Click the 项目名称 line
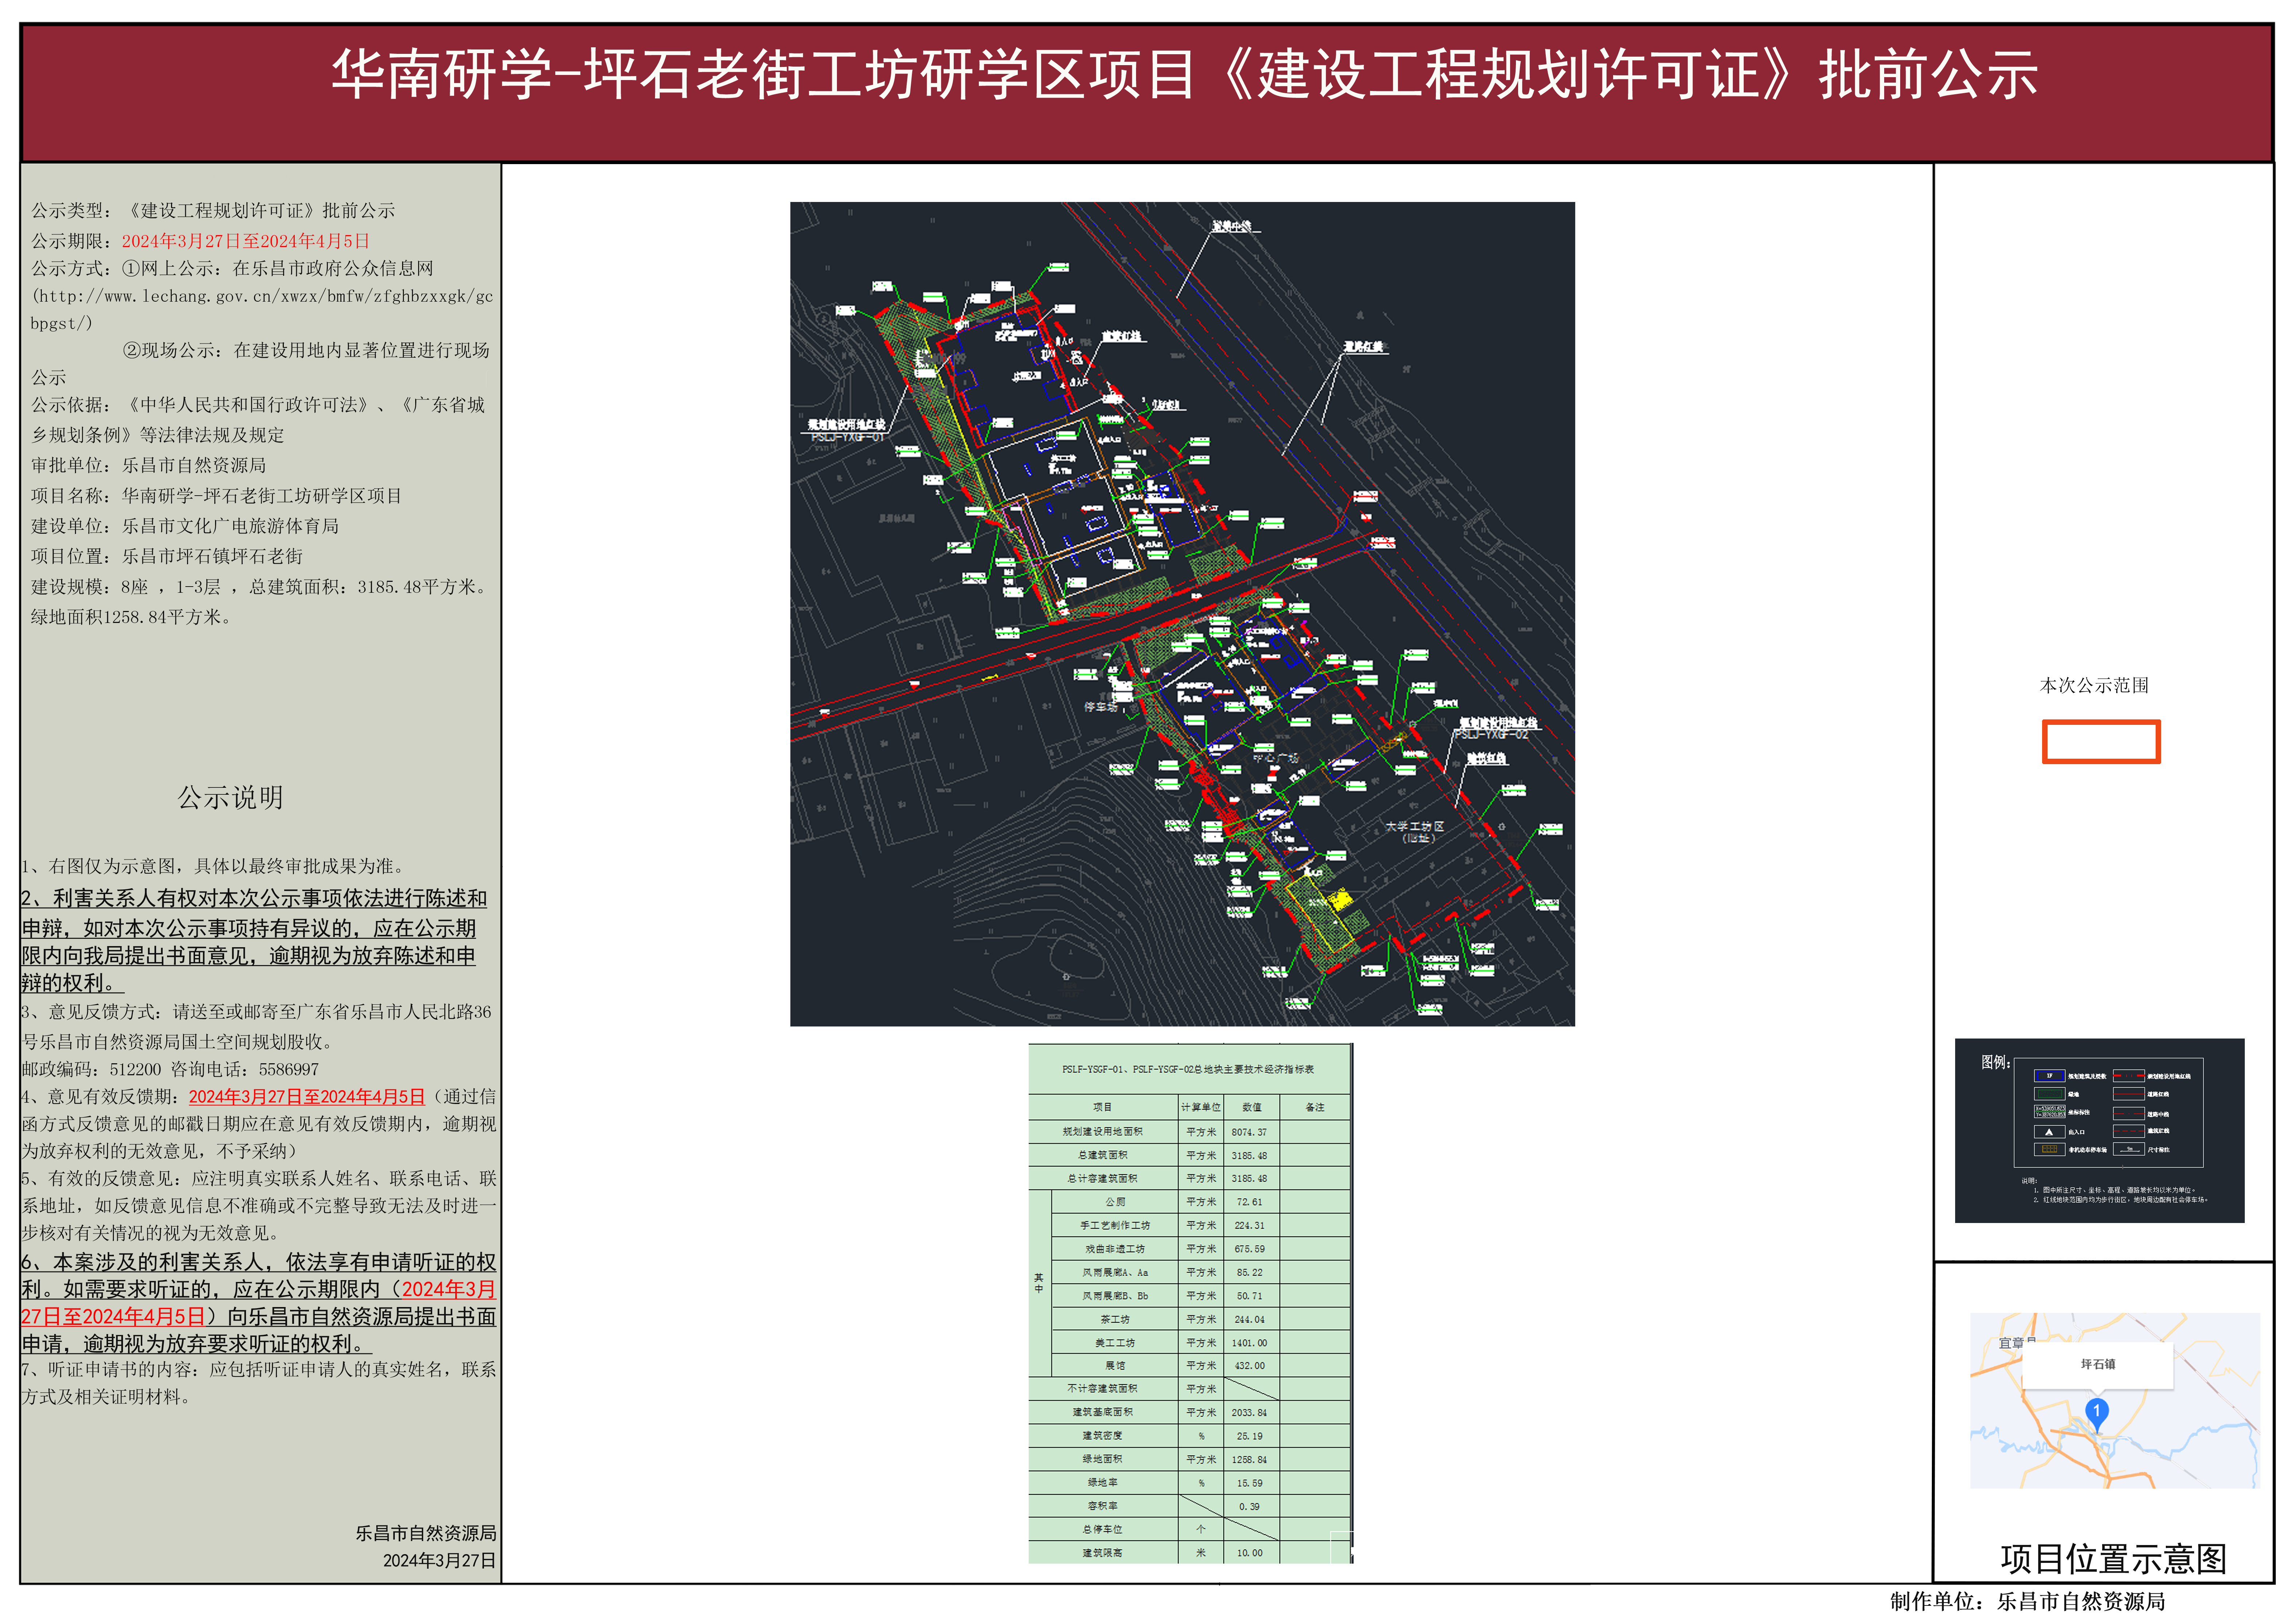The height and width of the screenshot is (1624, 2295). click(x=216, y=496)
